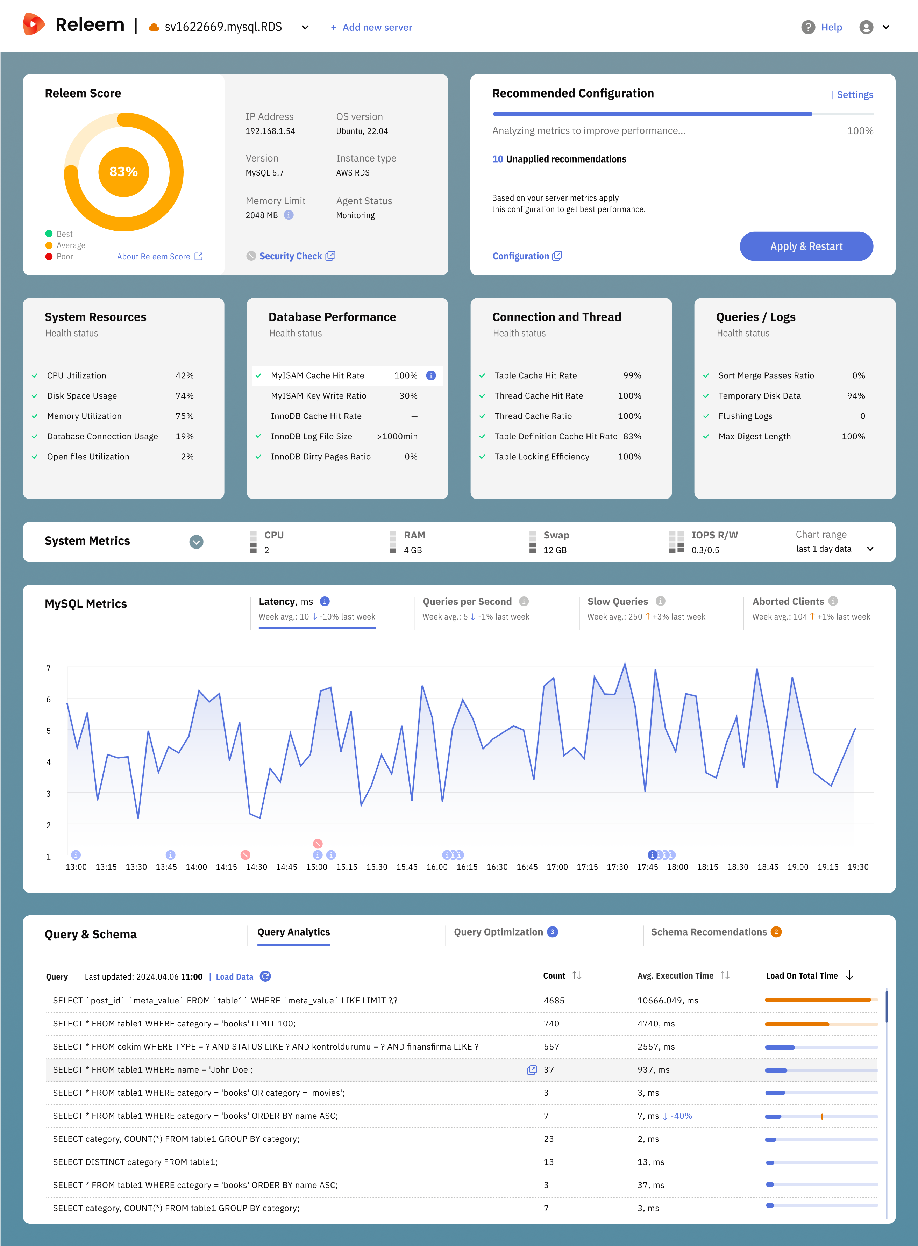Image resolution: width=918 pixels, height=1246 pixels.
Task: Toggle Load On Total Time sort arrow
Action: tap(849, 975)
